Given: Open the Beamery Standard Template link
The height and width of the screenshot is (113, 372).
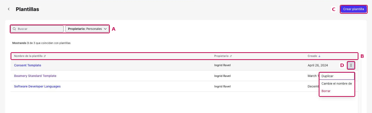Looking at the screenshot, I should coord(35,76).
